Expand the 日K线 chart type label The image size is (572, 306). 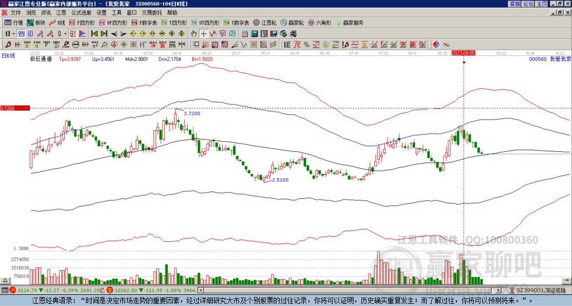click(x=8, y=55)
